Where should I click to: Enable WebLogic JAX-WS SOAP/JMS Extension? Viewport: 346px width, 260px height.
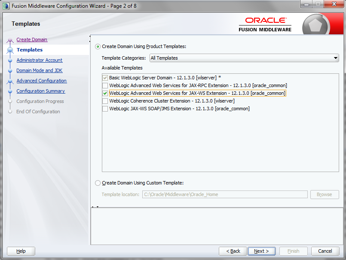(x=104, y=109)
